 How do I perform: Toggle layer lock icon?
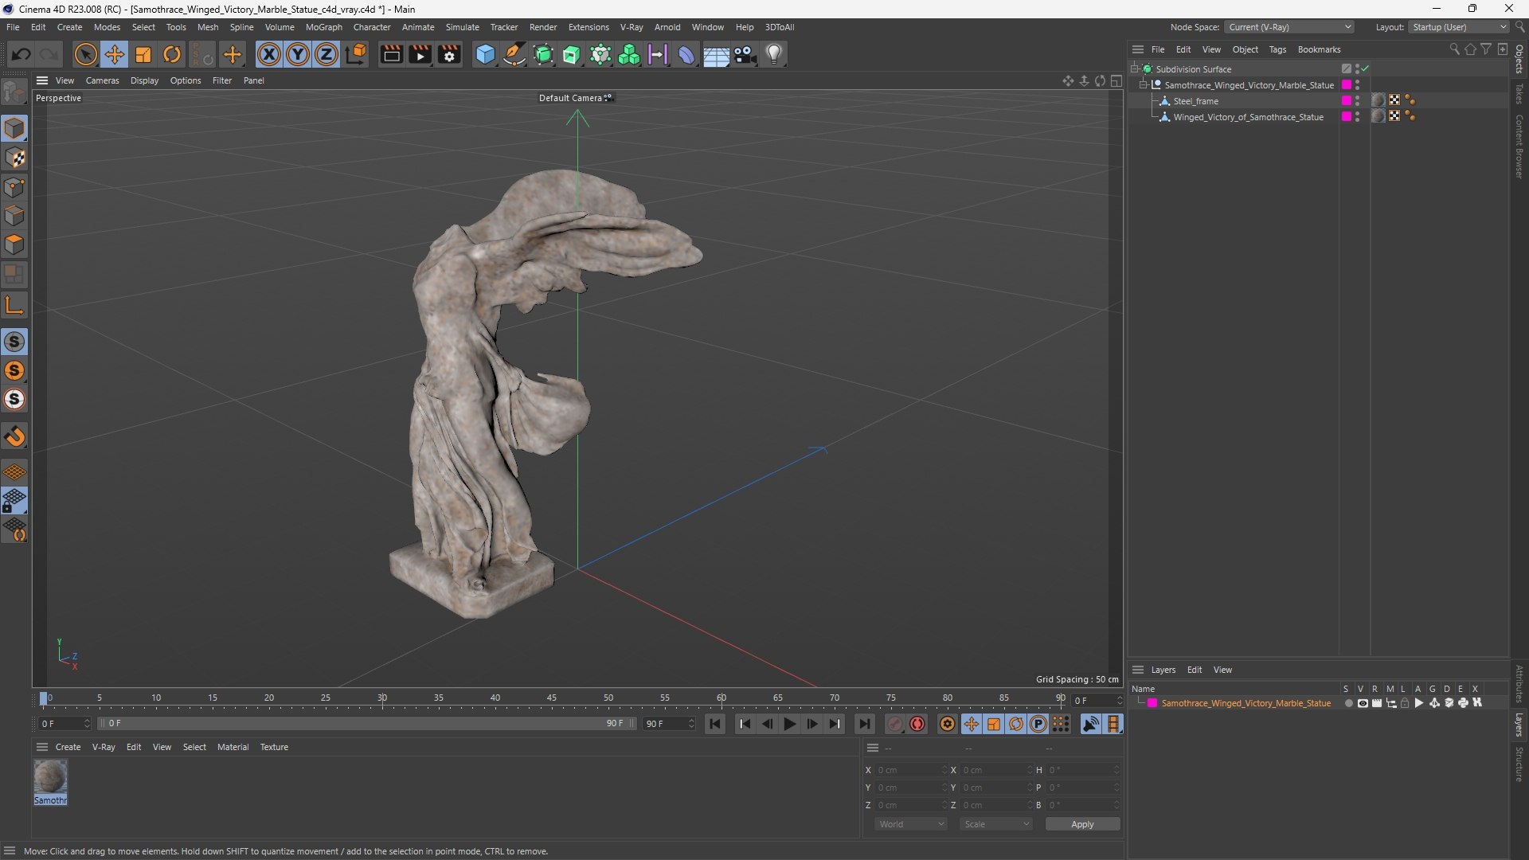tap(1405, 703)
